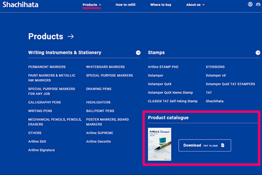Go to Permanent Markers
262x175 pixels.
47,67
